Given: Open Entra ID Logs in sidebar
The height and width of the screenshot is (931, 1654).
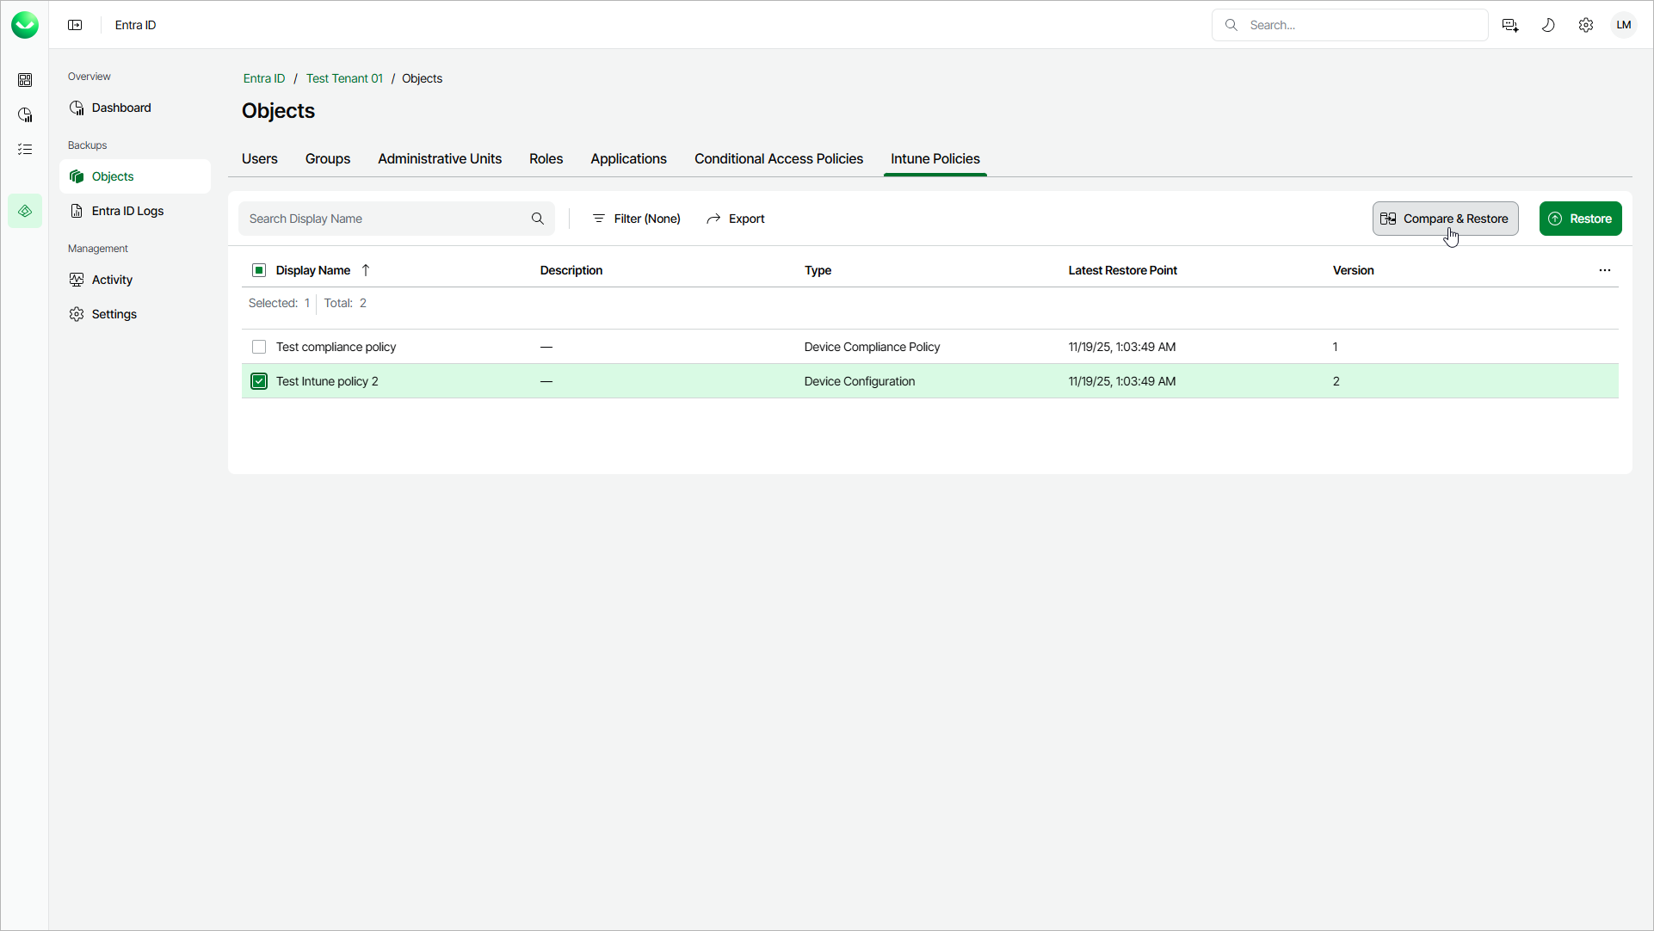Looking at the screenshot, I should click(x=127, y=211).
